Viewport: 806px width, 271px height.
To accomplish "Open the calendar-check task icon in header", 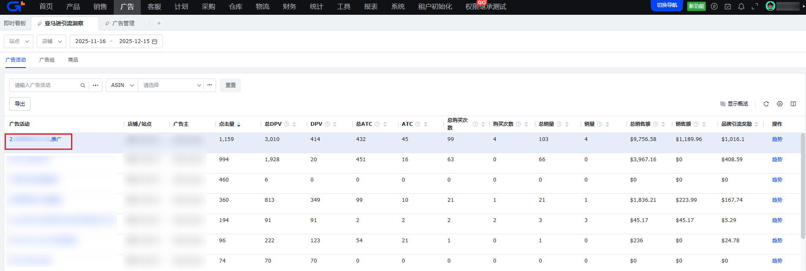I will tap(728, 6).
